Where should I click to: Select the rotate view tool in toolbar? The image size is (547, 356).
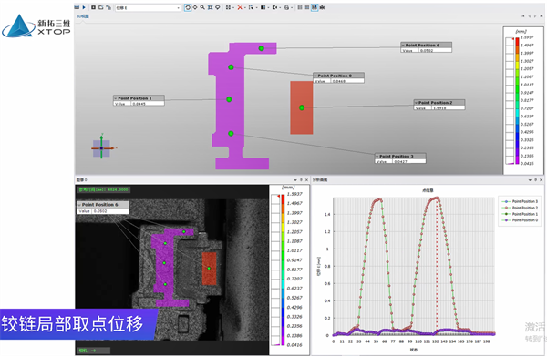click(x=188, y=7)
